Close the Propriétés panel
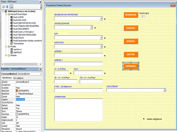177x132 pixels. (40, 69)
